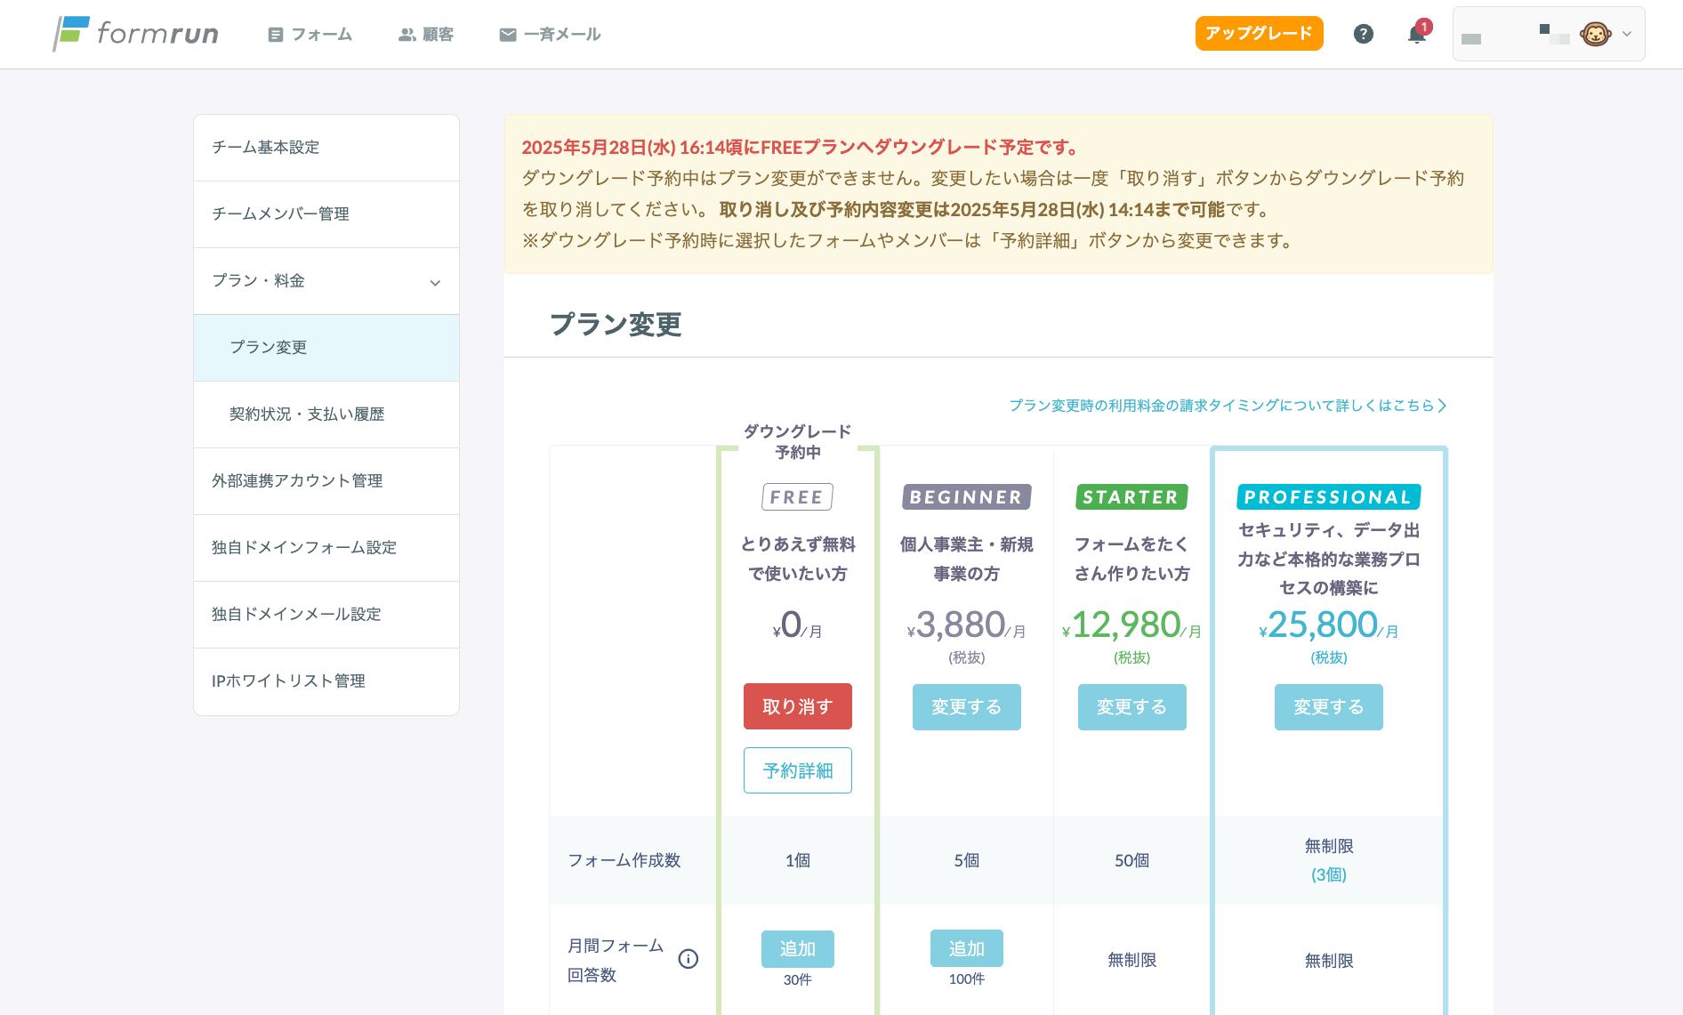
Task: Go to 顧客 in the top navigation
Action: [426, 35]
